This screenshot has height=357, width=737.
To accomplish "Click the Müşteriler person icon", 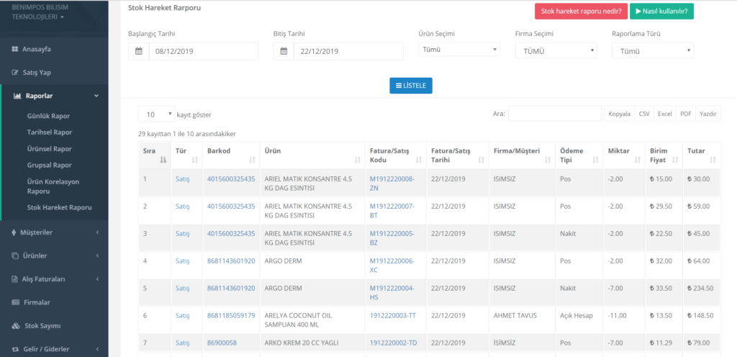I will (x=14, y=232).
